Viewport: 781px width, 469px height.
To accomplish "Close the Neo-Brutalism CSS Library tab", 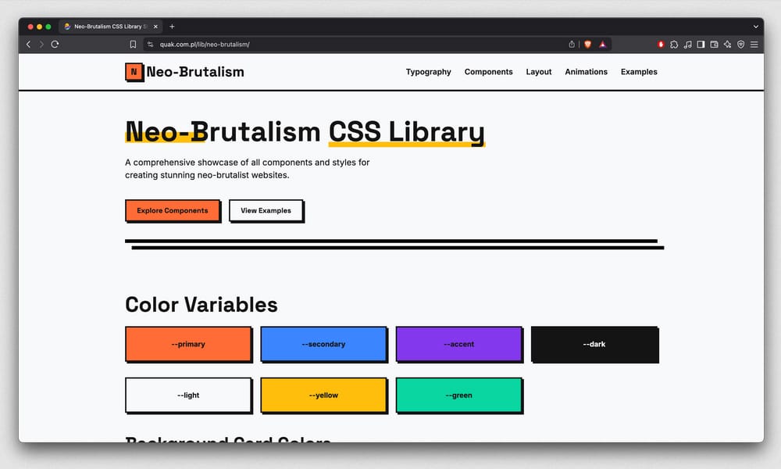I will click(155, 27).
